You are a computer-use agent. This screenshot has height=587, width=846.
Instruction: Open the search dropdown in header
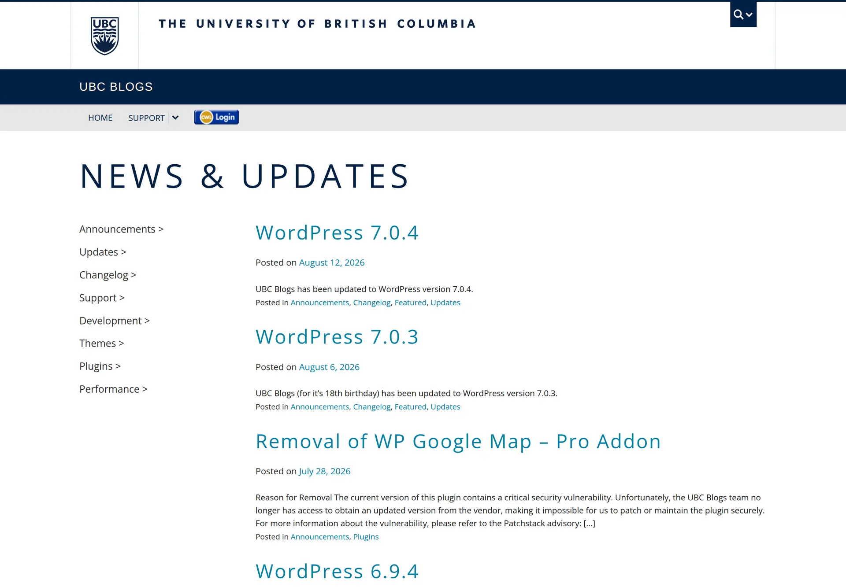743,15
